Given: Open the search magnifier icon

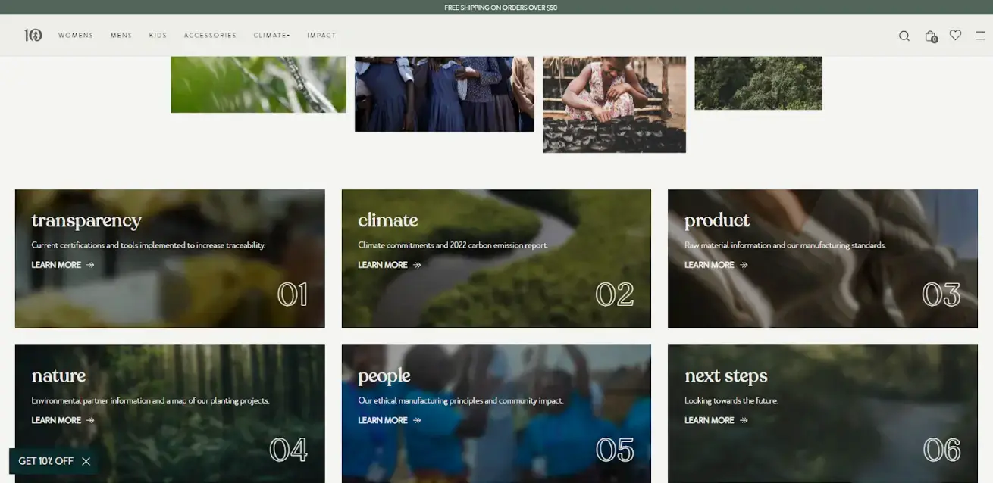Looking at the screenshot, I should pyautogui.click(x=904, y=36).
